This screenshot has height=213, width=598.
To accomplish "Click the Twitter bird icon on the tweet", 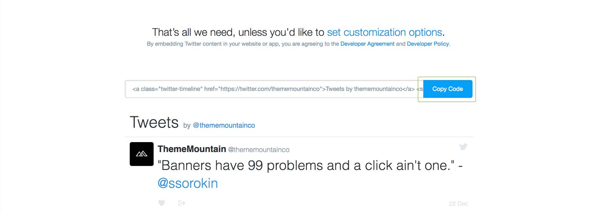I will point(463,147).
